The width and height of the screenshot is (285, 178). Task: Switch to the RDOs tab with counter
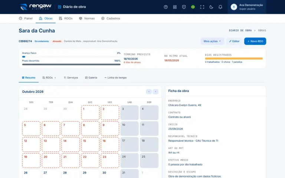49,78
